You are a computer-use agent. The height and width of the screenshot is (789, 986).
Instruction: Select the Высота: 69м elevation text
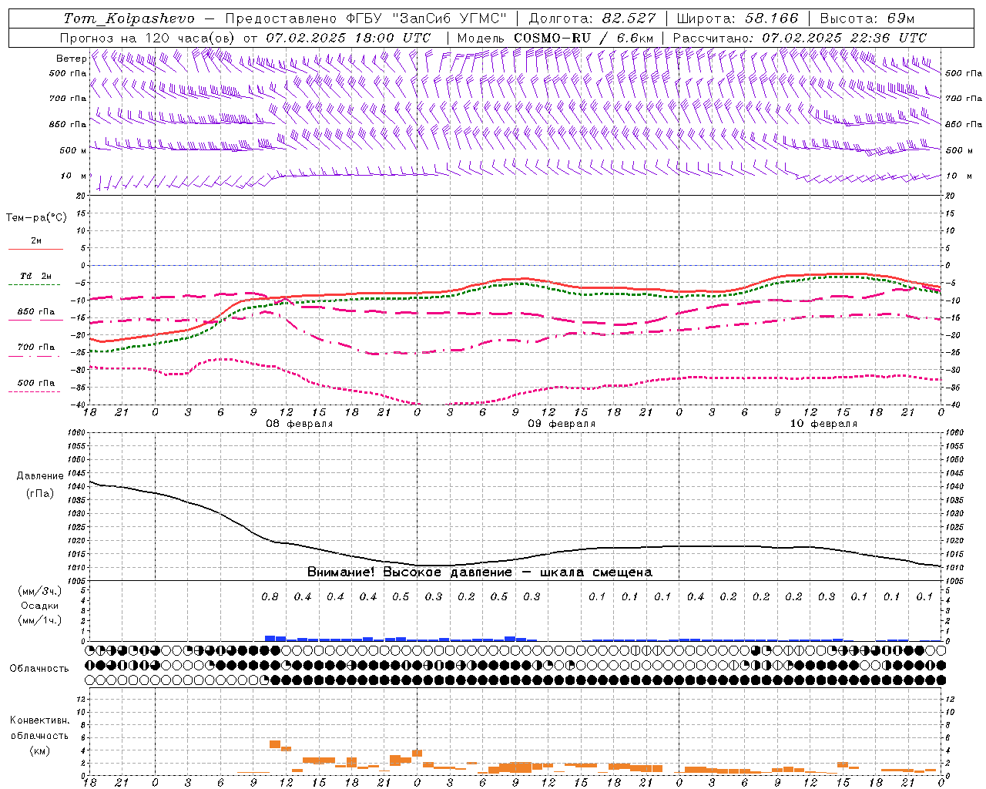pos(867,18)
